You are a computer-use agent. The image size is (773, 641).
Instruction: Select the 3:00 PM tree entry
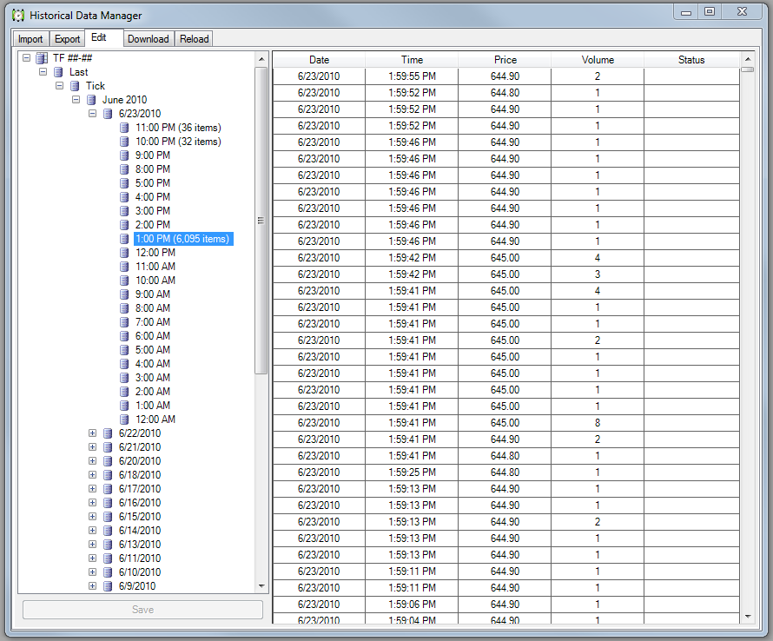pyautogui.click(x=153, y=211)
